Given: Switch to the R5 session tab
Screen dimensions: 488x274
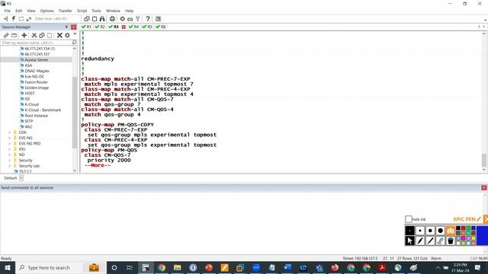Looking at the screenshot, I should [147, 27].
